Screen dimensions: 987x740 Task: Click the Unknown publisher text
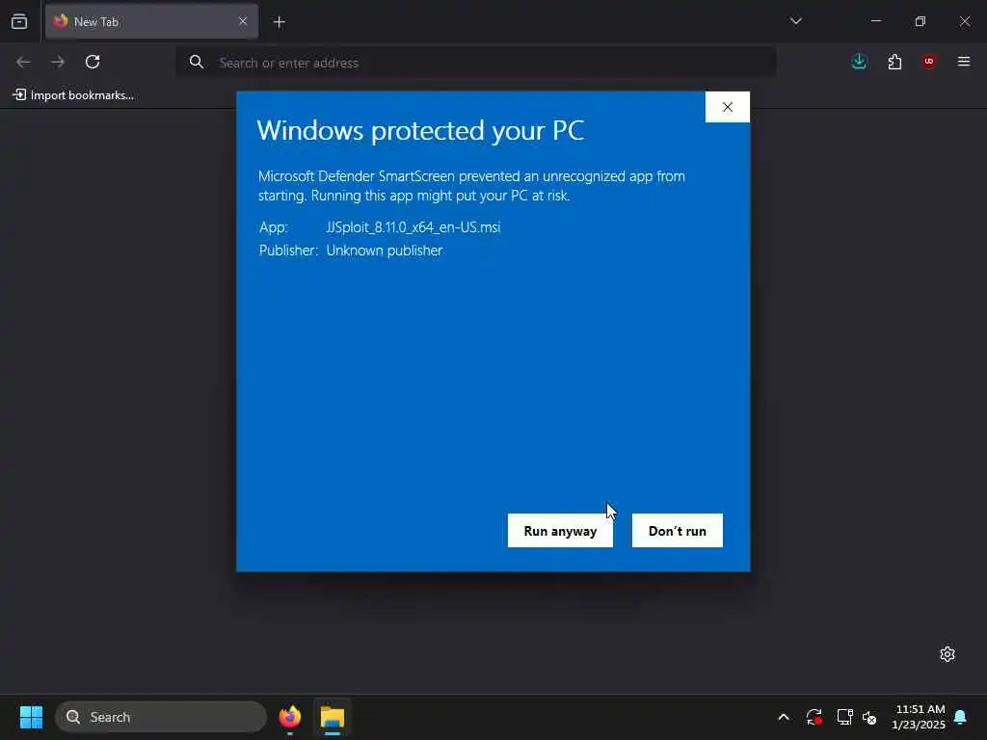(384, 251)
